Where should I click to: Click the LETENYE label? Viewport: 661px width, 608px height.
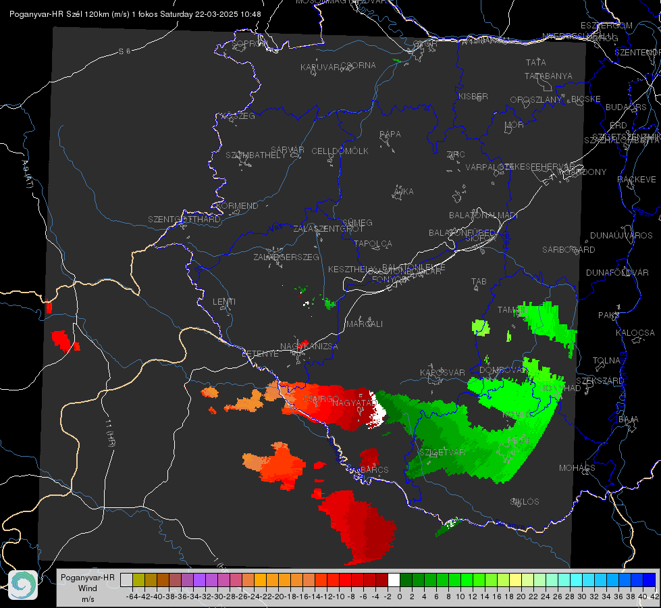[260, 354]
